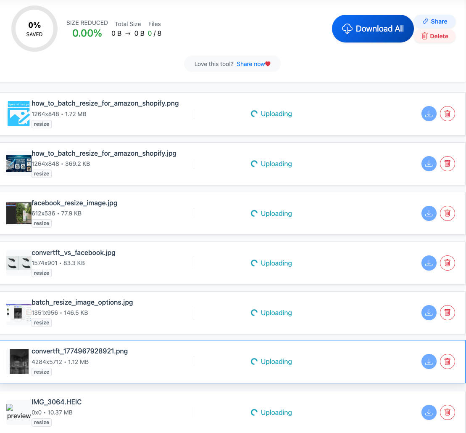Viewport: 466px width, 433px height.
Task: Click the 0x0 • 10.37 MB details
Action: (x=52, y=413)
